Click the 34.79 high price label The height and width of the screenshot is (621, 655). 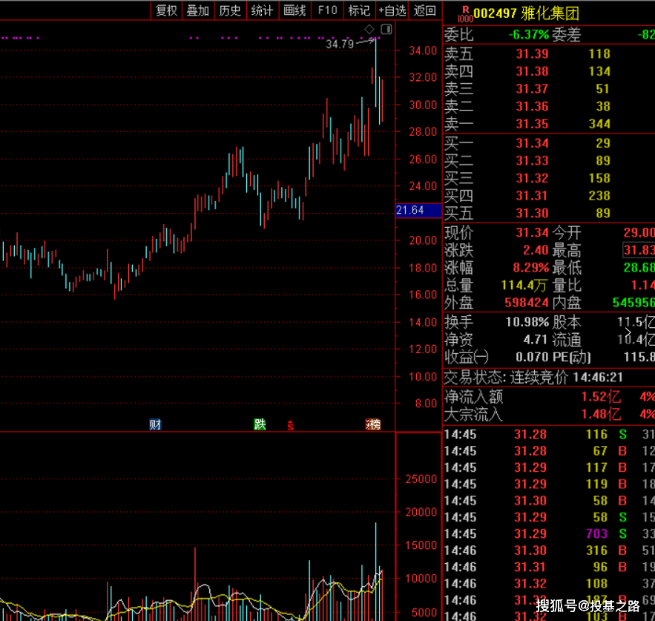(340, 44)
